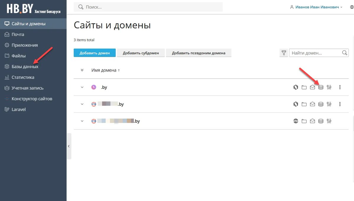This screenshot has height=201, width=354.
Task: Click the Laravel logo icon in sidebar
Action: tap(7, 109)
